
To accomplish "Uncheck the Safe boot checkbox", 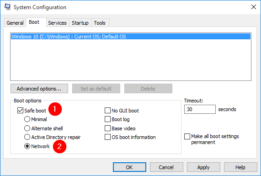I will [x=20, y=111].
